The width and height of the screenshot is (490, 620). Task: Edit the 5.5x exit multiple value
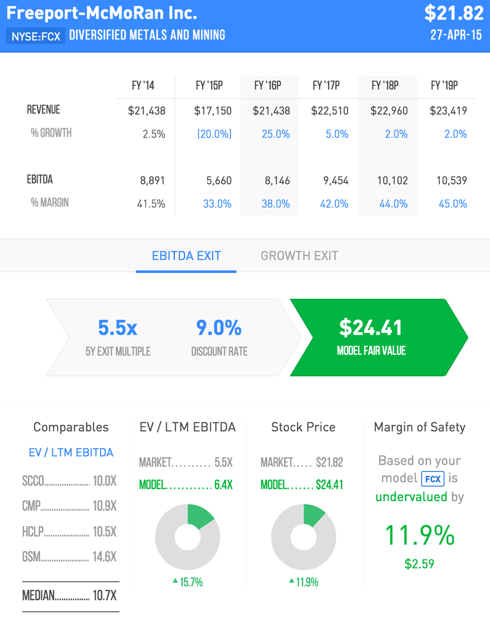pos(118,328)
